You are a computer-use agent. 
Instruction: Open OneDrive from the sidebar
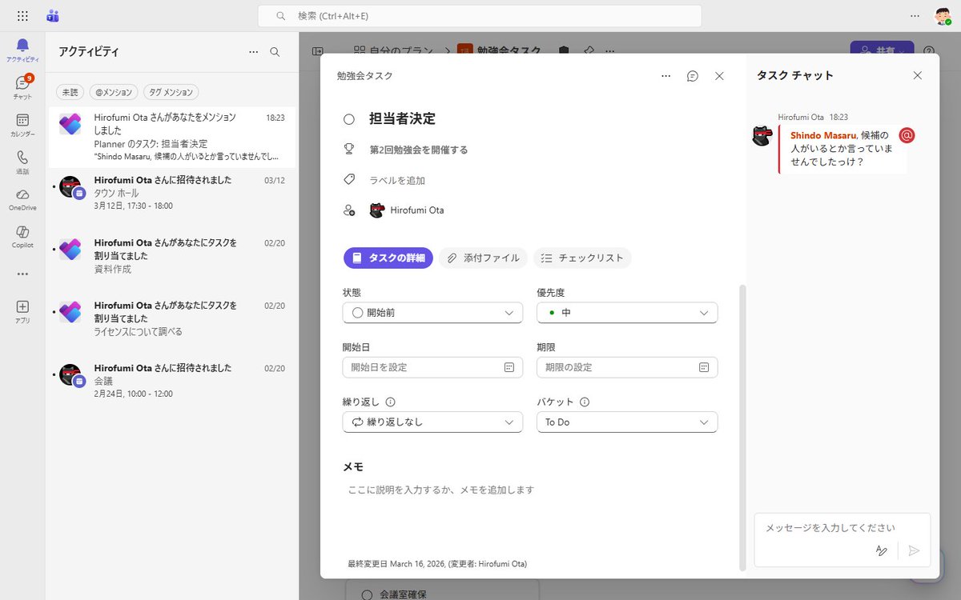22,196
